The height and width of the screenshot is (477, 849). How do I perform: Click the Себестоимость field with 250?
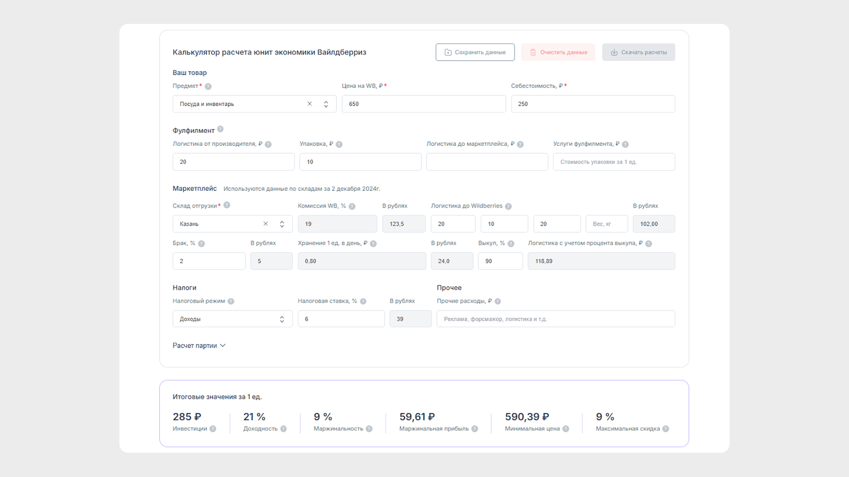point(593,104)
